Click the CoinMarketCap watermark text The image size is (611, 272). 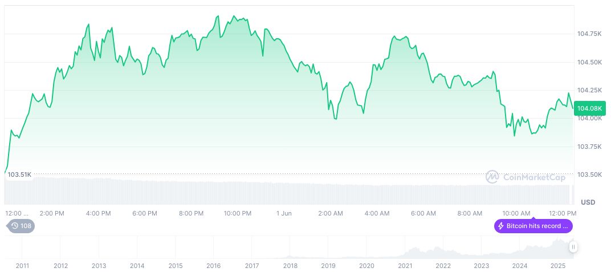tap(534, 177)
